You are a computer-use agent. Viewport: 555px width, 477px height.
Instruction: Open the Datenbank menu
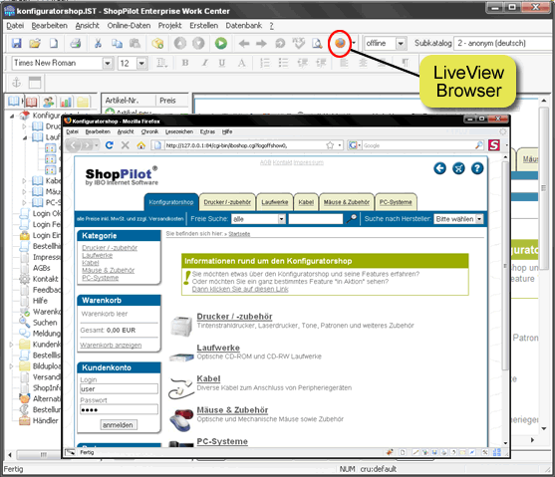(x=244, y=26)
